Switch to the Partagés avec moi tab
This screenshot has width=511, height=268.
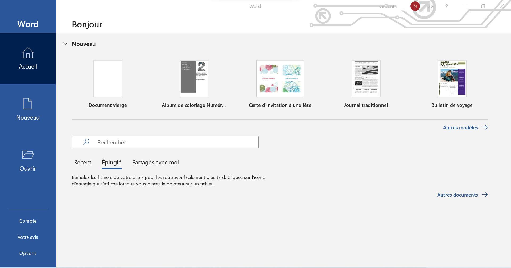(x=155, y=163)
